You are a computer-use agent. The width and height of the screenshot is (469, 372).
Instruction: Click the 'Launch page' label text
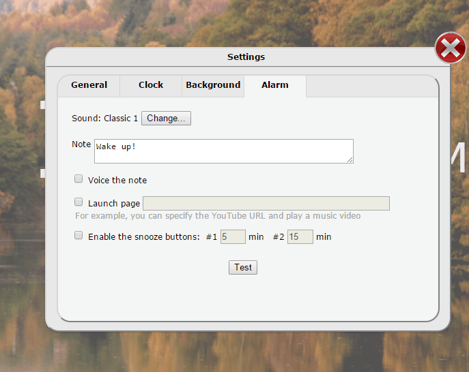tap(114, 204)
